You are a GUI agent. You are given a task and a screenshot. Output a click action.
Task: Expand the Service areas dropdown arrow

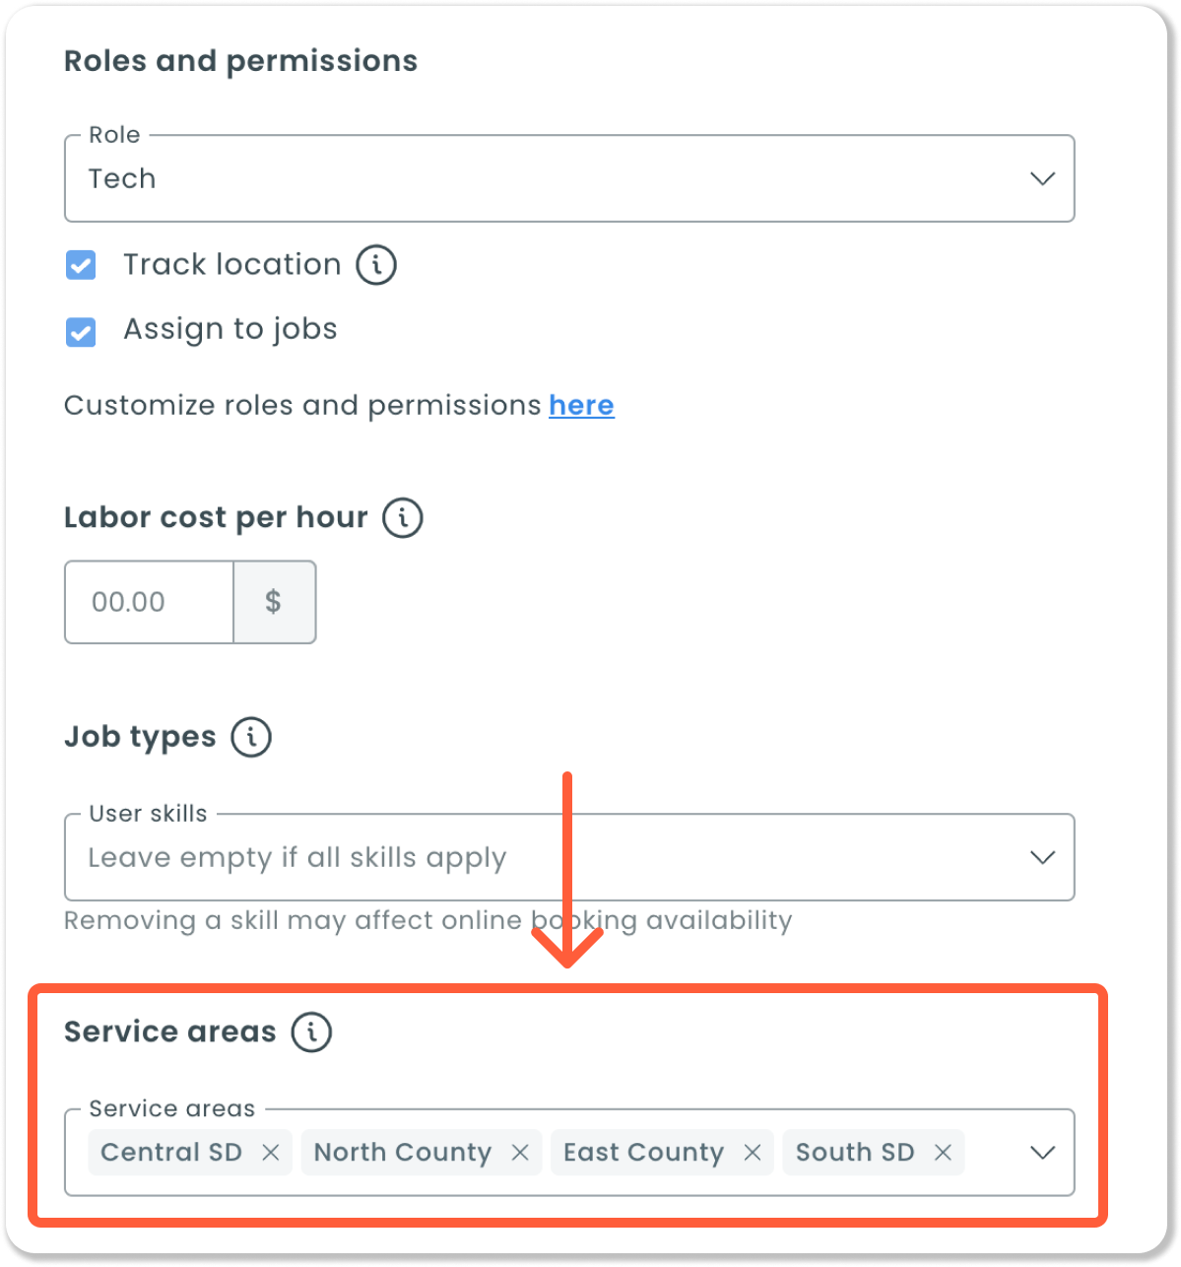(x=1042, y=1153)
